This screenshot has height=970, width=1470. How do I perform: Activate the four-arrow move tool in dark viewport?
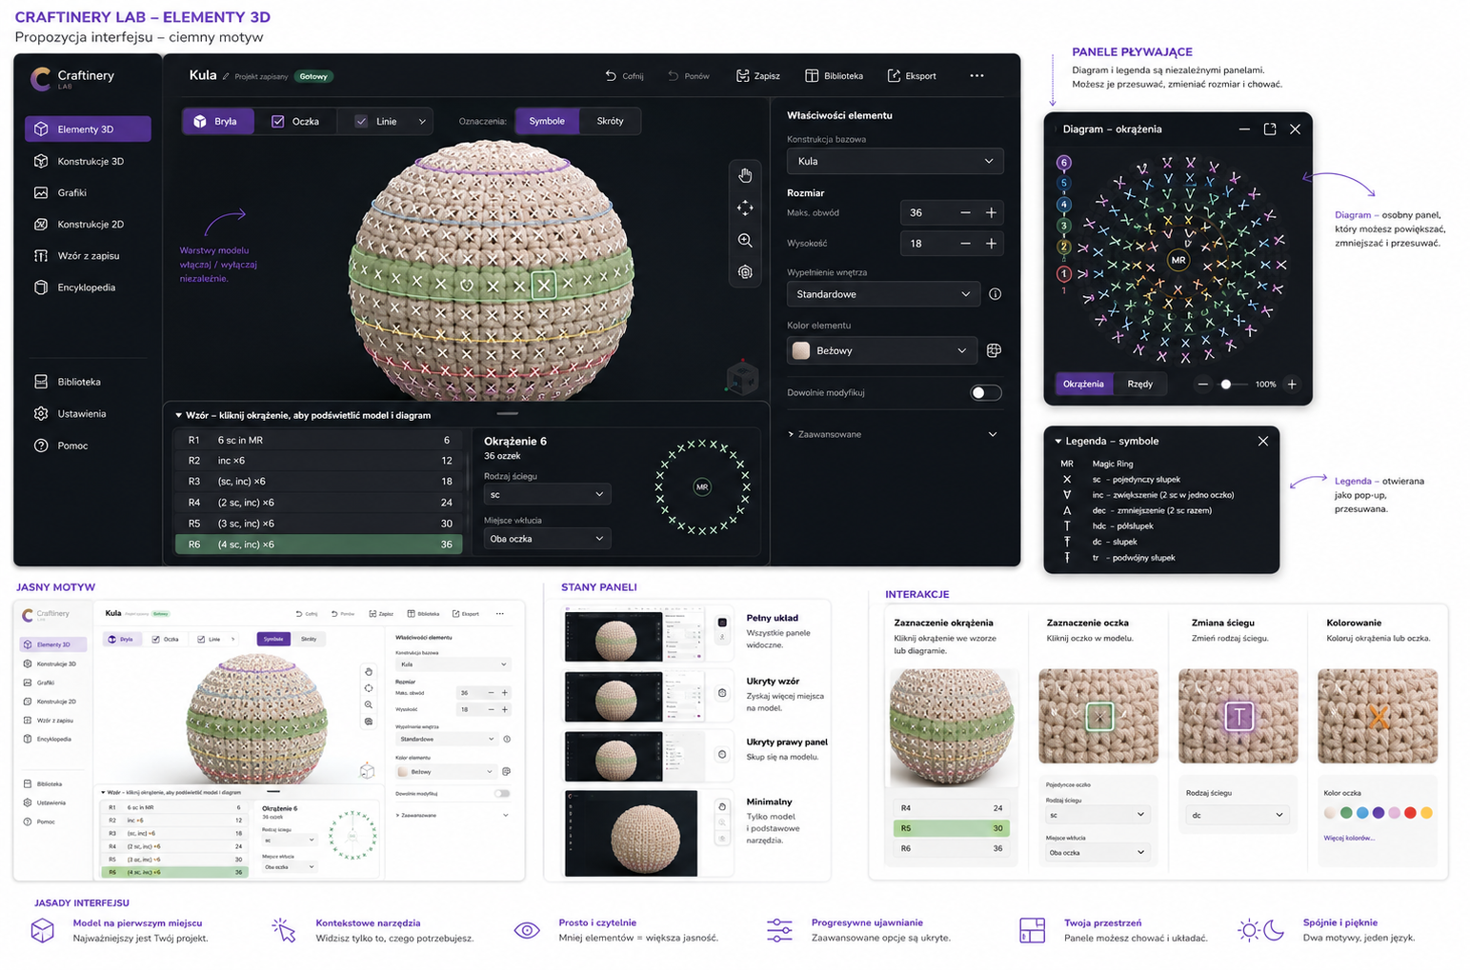[x=745, y=208]
